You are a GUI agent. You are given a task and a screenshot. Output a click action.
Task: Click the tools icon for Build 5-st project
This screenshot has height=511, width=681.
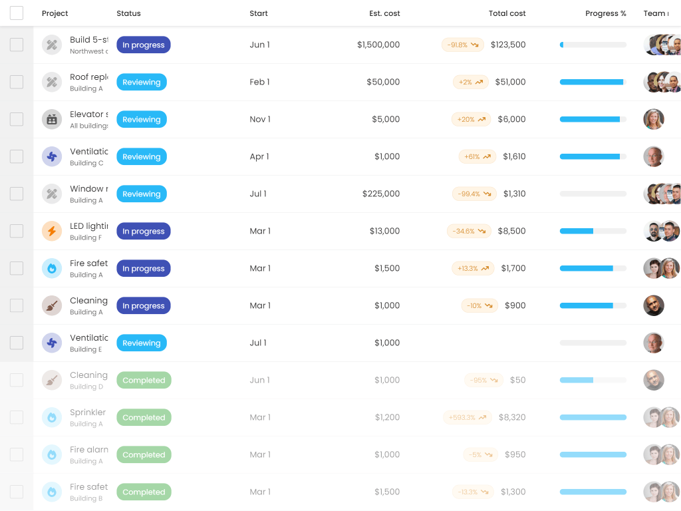[52, 45]
